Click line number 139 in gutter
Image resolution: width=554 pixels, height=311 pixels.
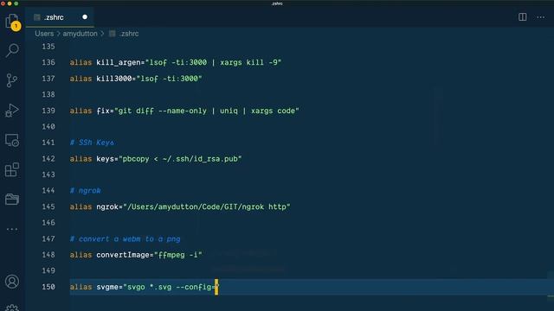pos(48,111)
